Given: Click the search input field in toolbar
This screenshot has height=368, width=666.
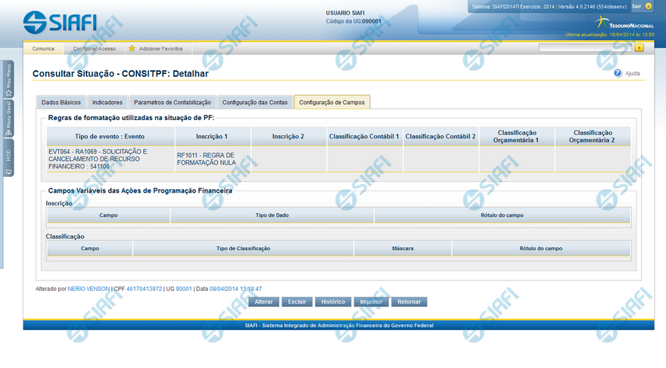Looking at the screenshot, I should click(x=585, y=48).
